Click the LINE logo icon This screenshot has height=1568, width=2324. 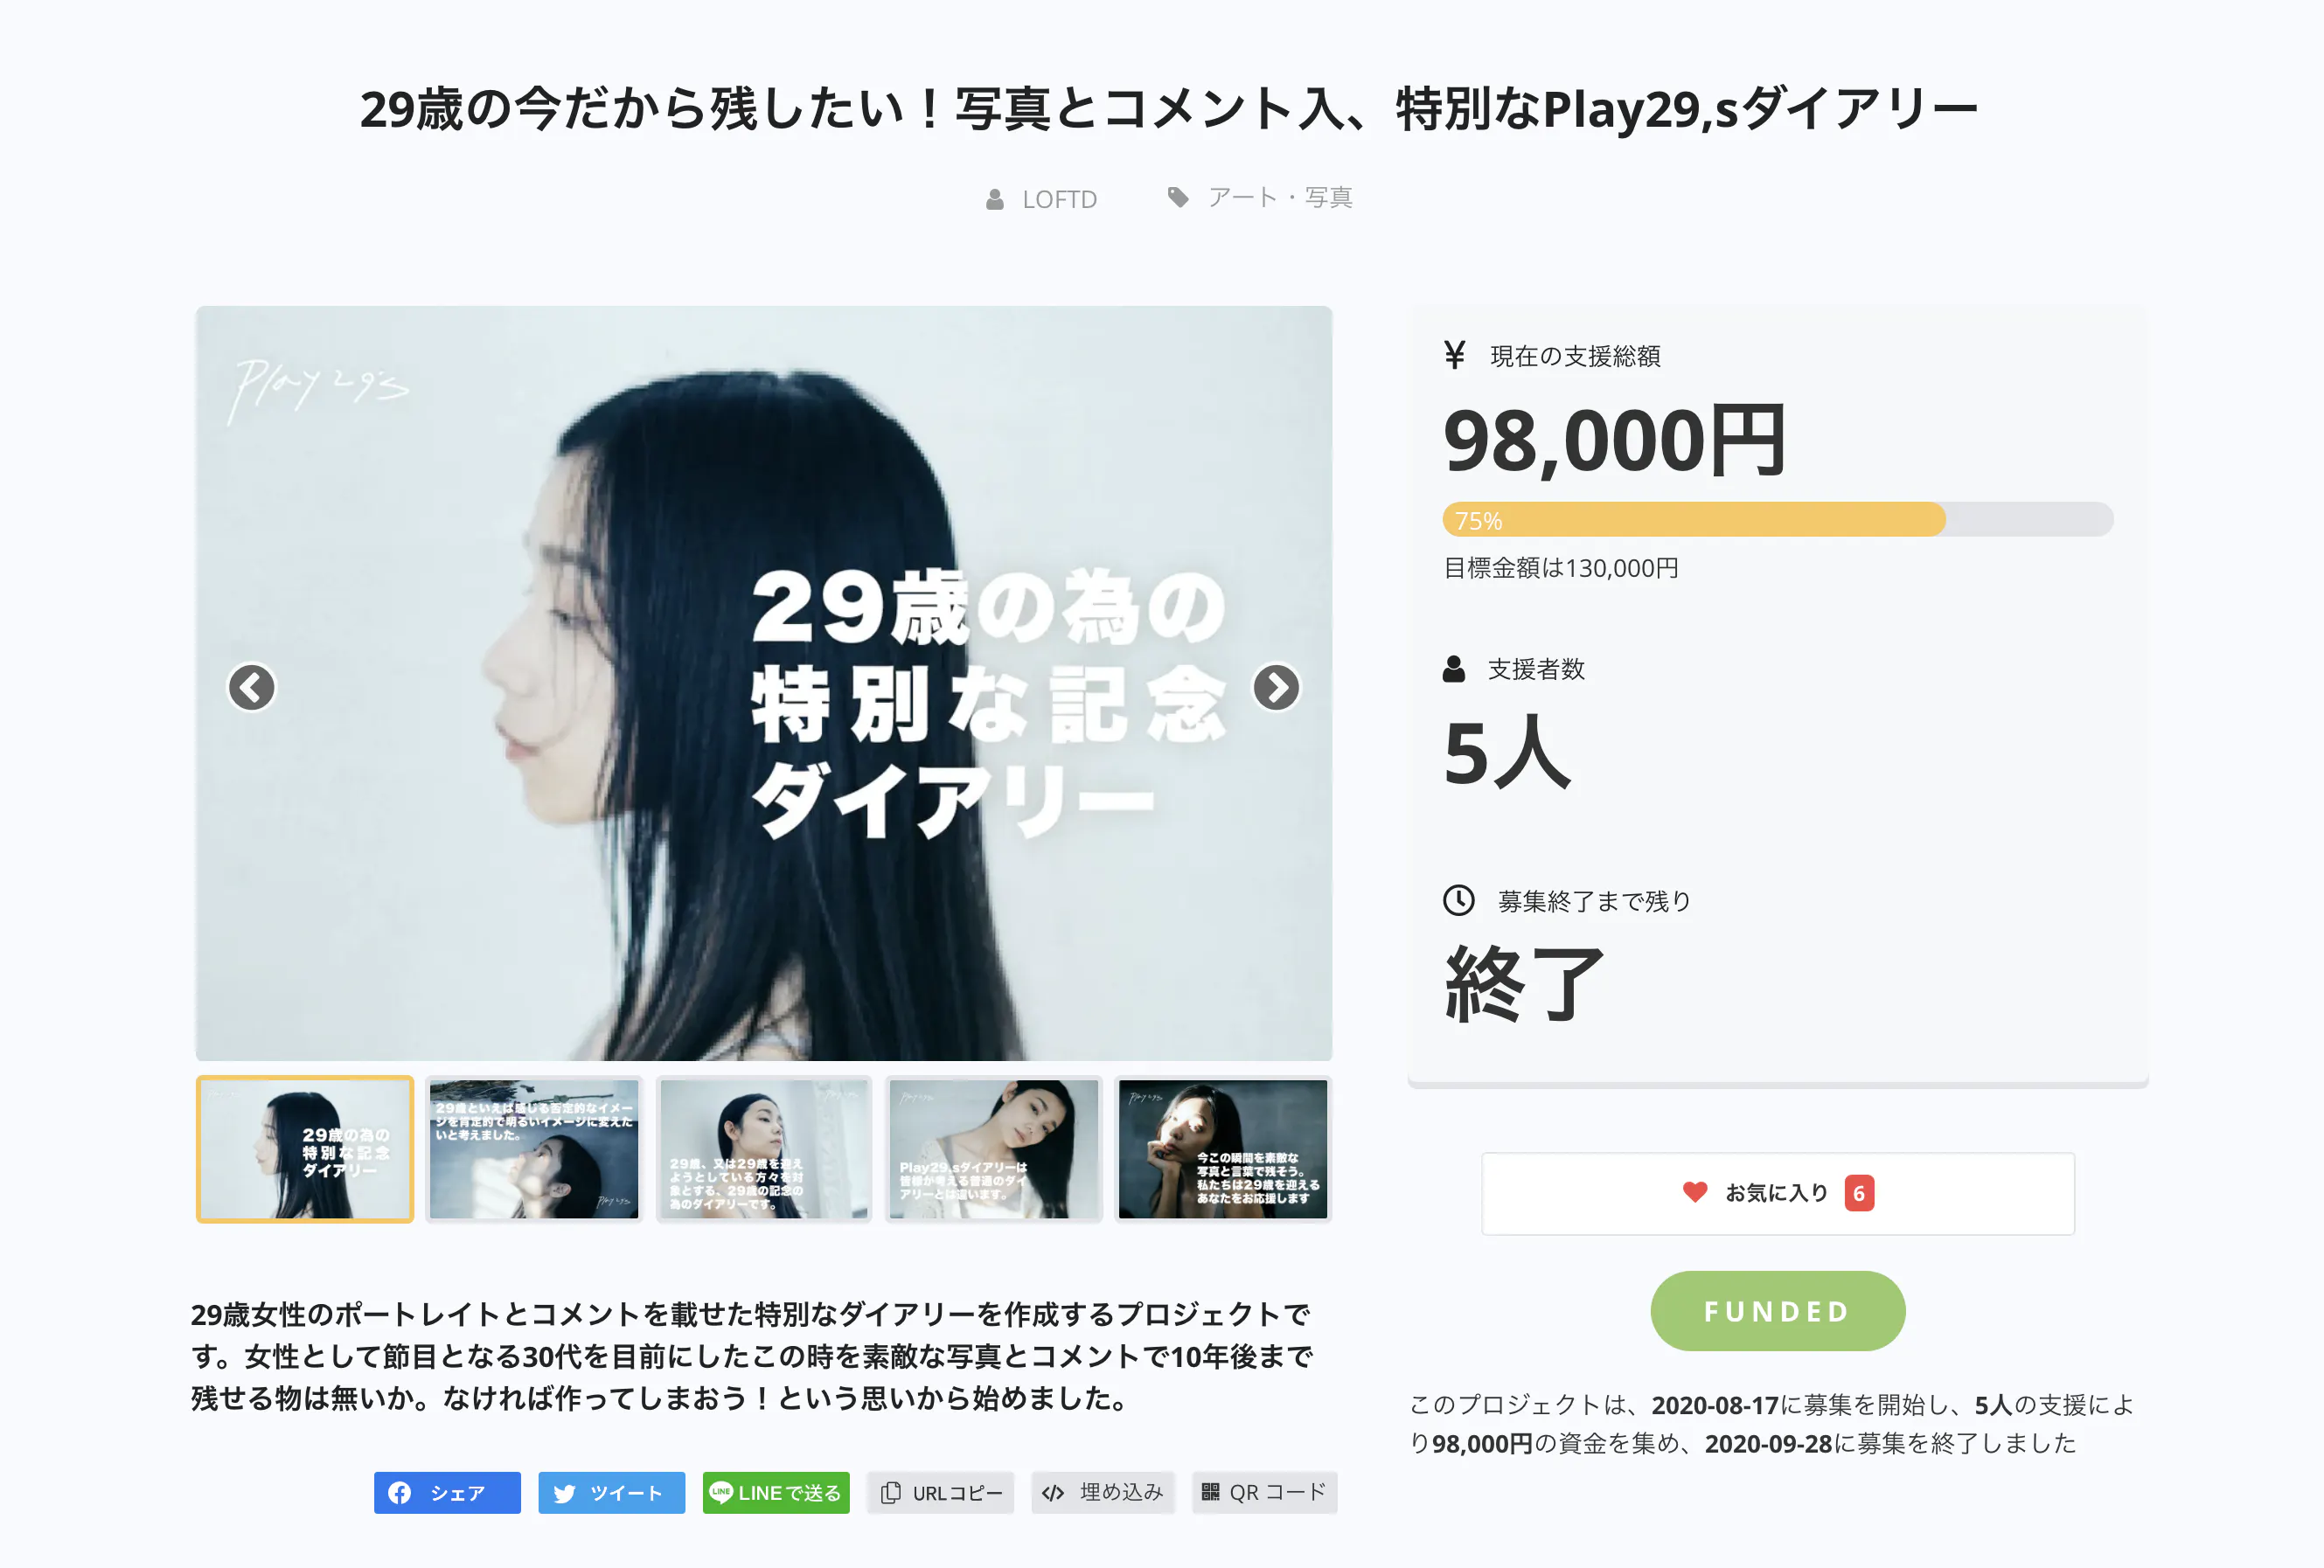pyautogui.click(x=720, y=1491)
